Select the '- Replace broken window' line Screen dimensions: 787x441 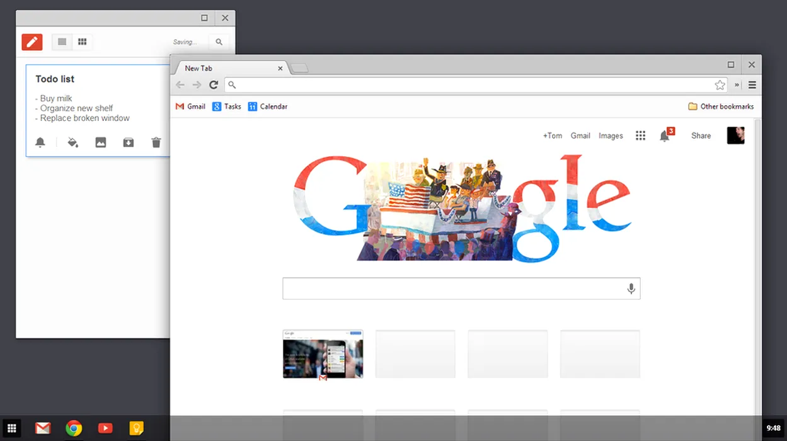pyautogui.click(x=83, y=118)
